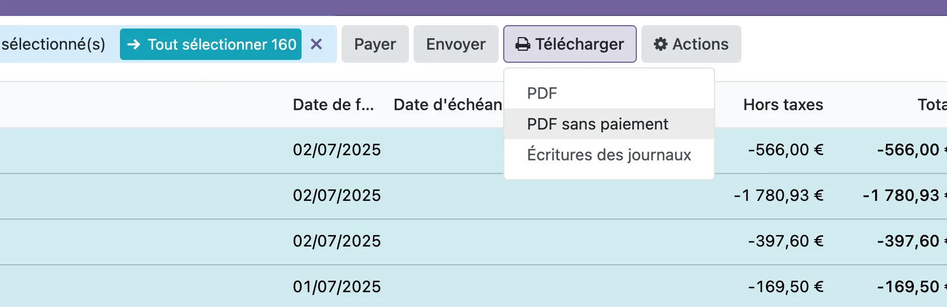Click the arrow icon in Tout sélectionner
The height and width of the screenshot is (307, 947).
coord(134,45)
